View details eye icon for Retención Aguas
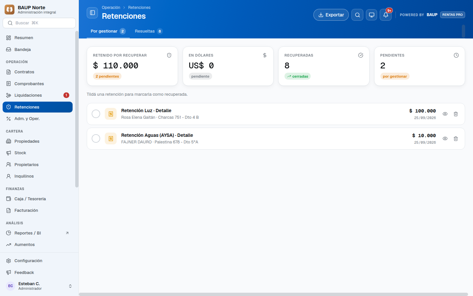 445,138
